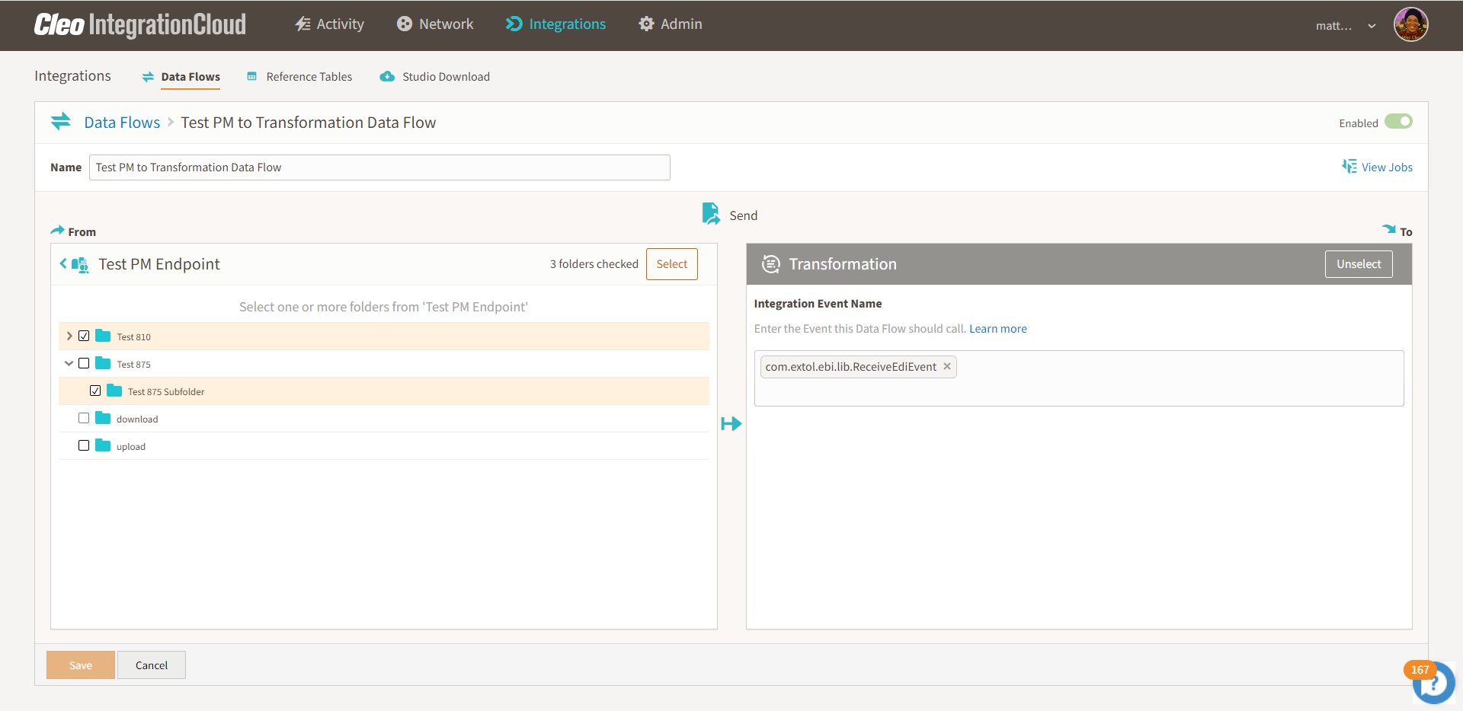Click the Cleo IntegrationCloud logo
Screen dimensions: 1463x711
(x=140, y=25)
